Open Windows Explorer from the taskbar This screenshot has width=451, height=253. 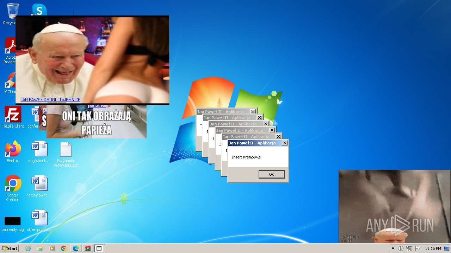click(40, 248)
